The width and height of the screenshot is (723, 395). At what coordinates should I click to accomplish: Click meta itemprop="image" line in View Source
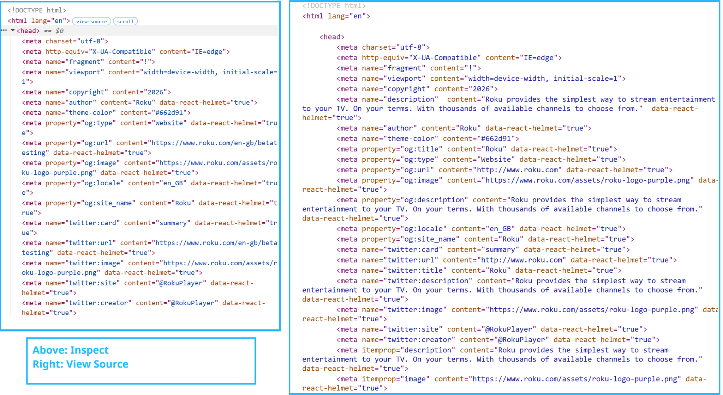(504, 384)
